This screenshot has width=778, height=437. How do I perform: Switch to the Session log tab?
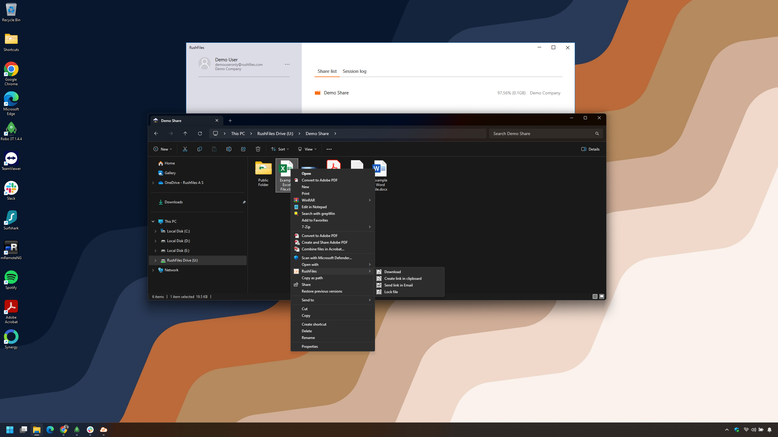[x=354, y=71]
